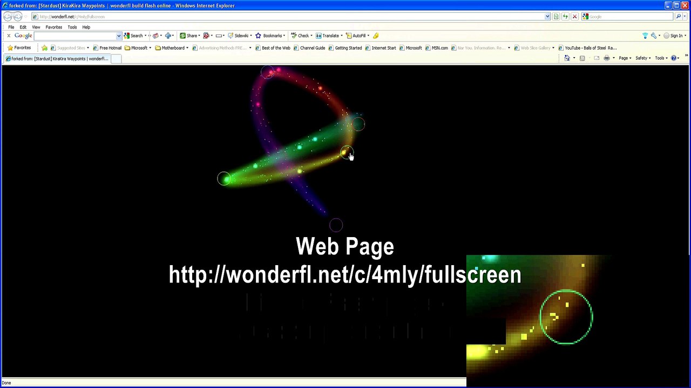Click the Stop loading red X icon
The image size is (691, 388).
click(x=574, y=17)
